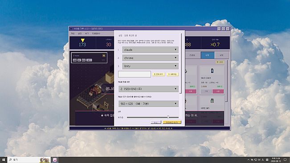The height and width of the screenshot is (163, 290).
Task: Open the 게임 menu
Action: point(73,33)
